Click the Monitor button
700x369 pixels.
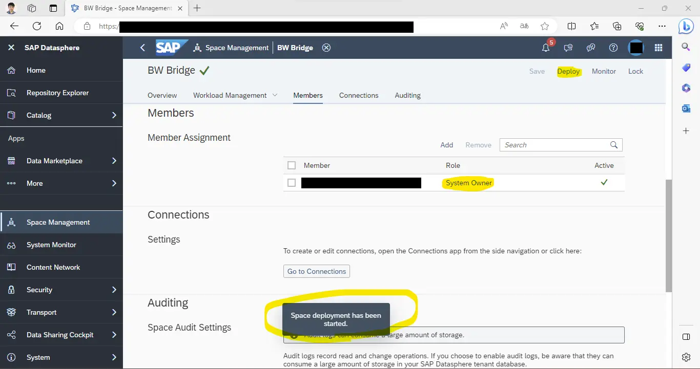pos(604,71)
